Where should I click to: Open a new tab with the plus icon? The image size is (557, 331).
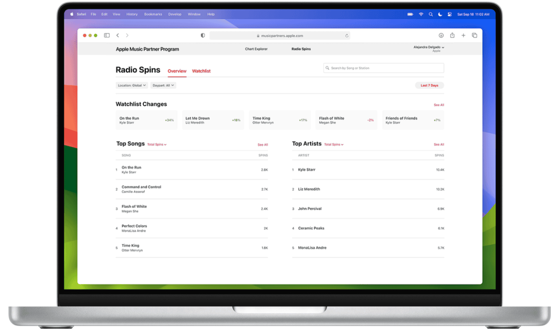pos(463,35)
